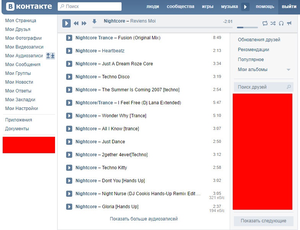Open Мои Ответы
The image size is (300, 230).
tap(18, 91)
